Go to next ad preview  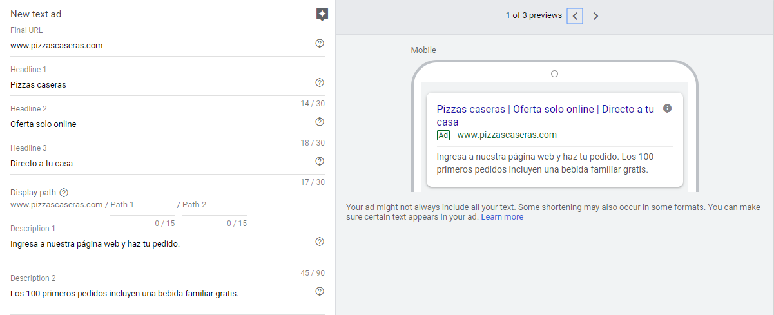595,16
